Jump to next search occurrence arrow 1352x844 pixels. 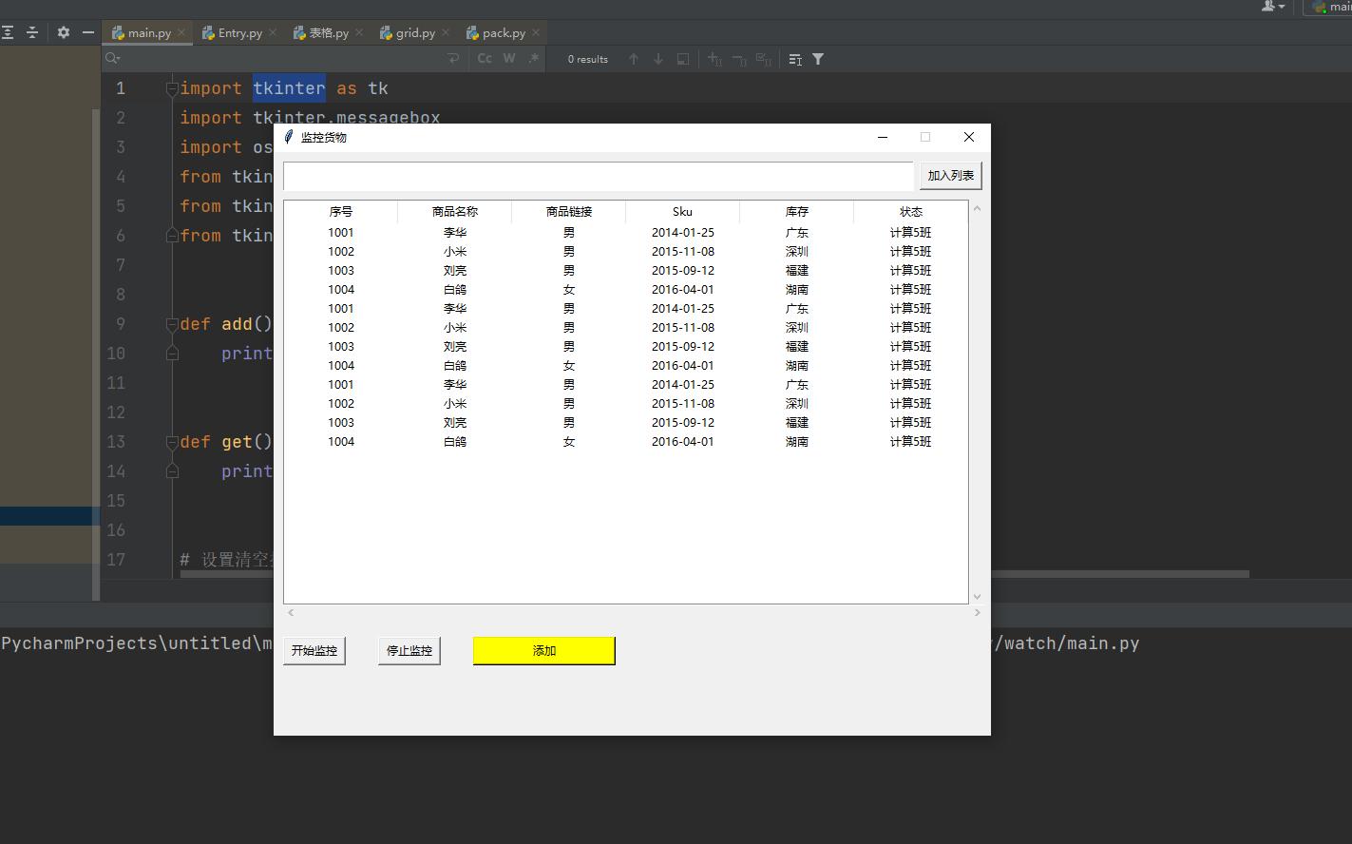pyautogui.click(x=658, y=59)
